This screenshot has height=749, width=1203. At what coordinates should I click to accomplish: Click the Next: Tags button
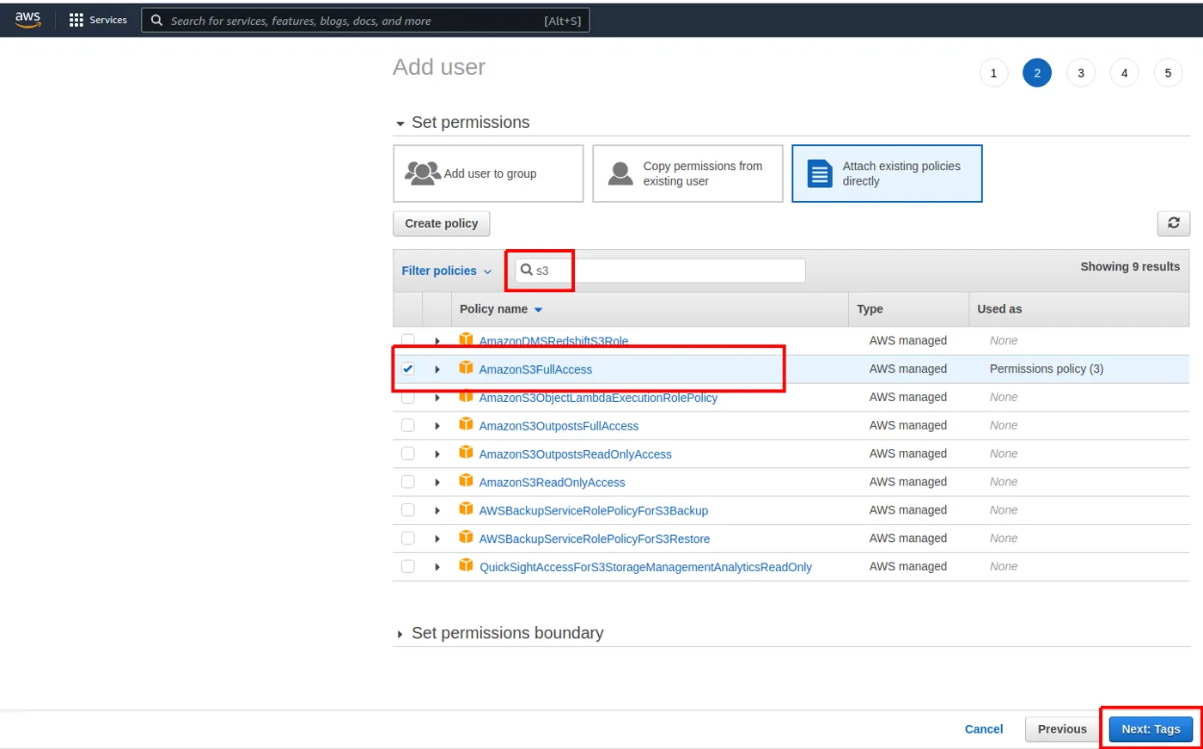pos(1151,729)
